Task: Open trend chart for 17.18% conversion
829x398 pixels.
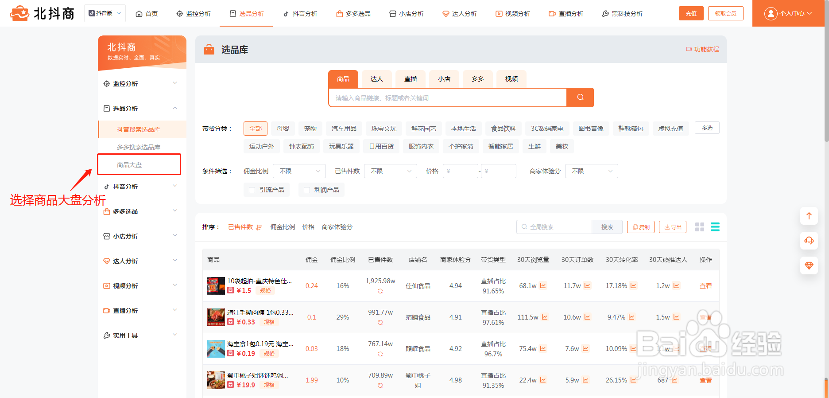Action: [633, 285]
